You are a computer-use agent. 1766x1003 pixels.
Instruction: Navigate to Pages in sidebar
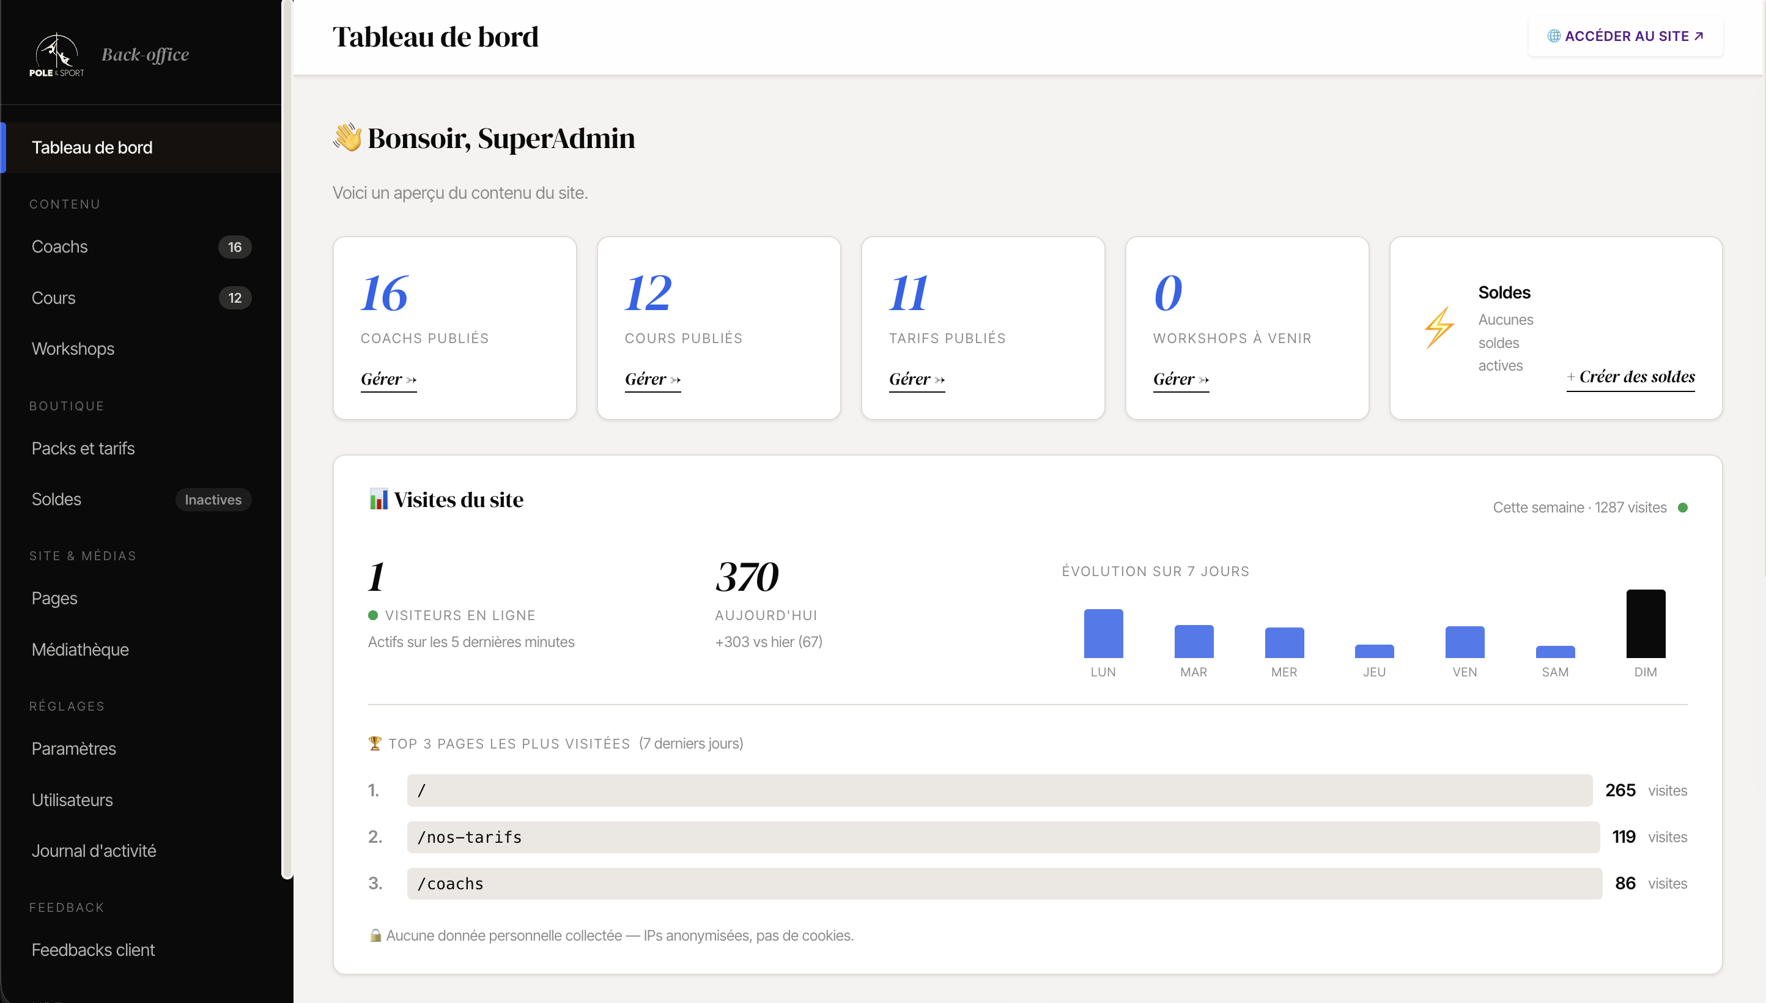[x=141, y=599]
